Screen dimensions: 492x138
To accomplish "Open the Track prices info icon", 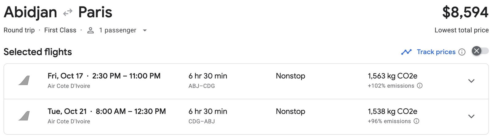I will coord(462,52).
